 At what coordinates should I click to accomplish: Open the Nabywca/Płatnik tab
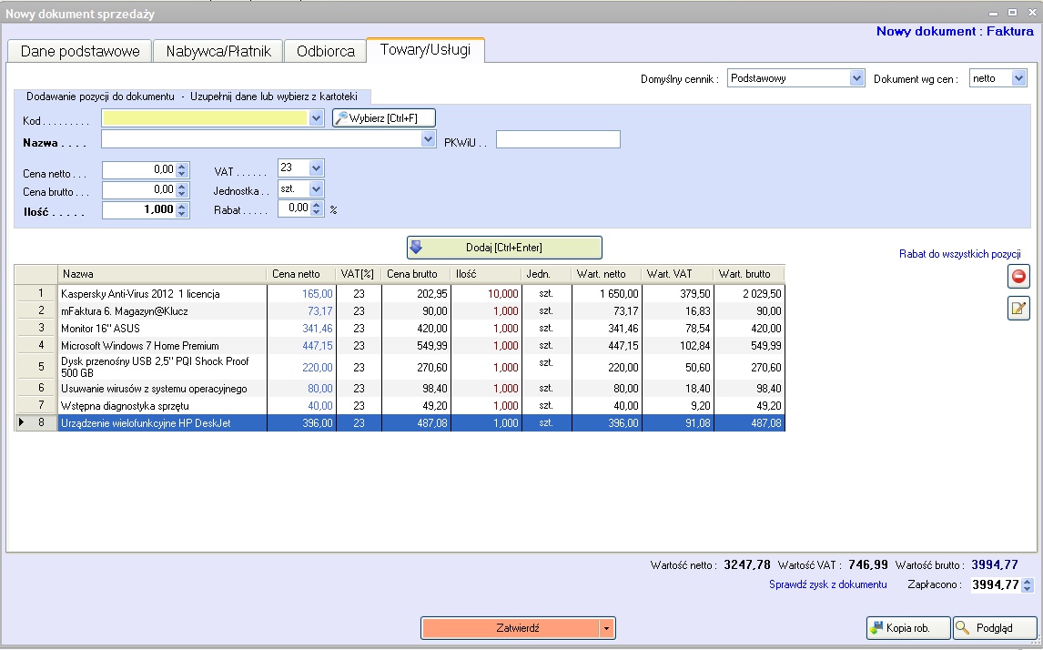218,51
